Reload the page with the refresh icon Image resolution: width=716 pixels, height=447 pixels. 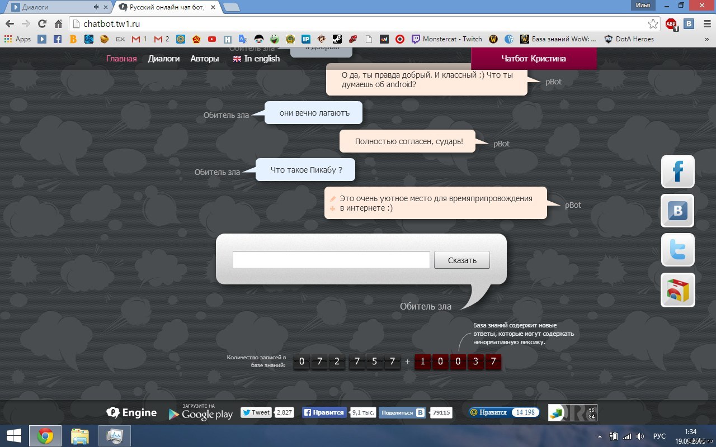[42, 24]
